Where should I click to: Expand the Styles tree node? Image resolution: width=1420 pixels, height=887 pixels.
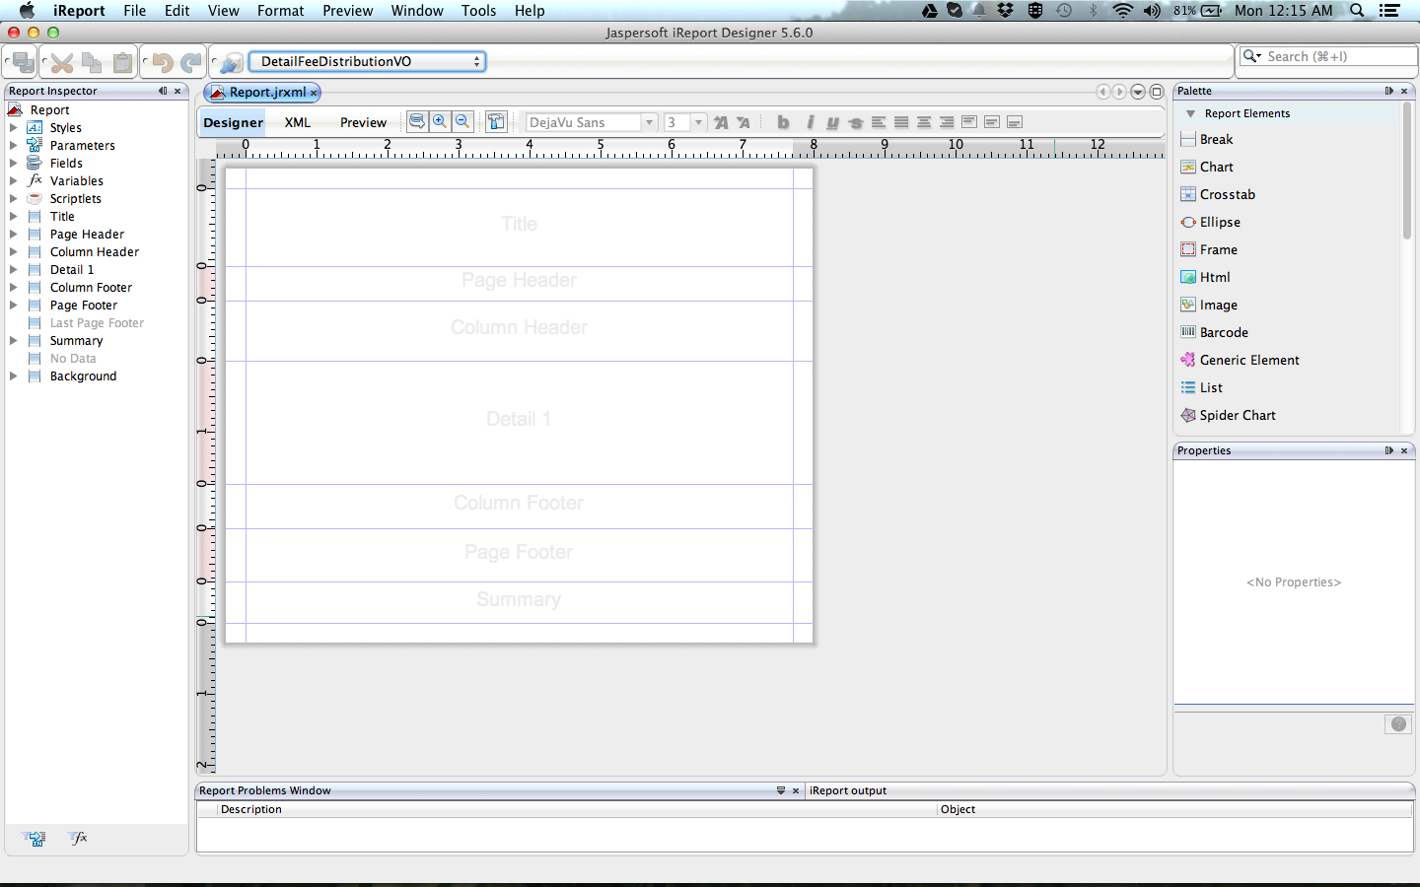(13, 128)
